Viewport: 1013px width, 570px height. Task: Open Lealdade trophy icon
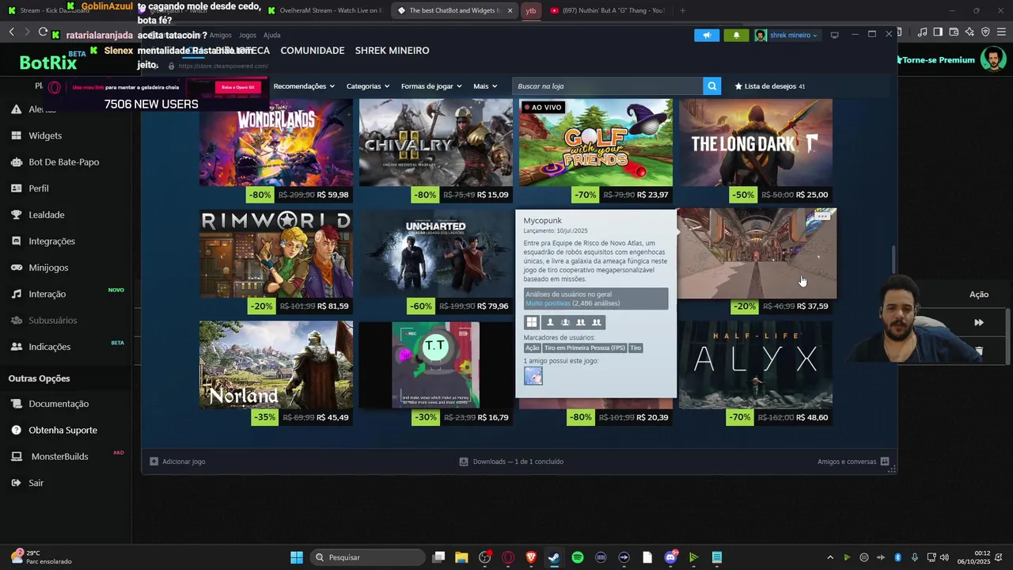pyautogui.click(x=16, y=215)
